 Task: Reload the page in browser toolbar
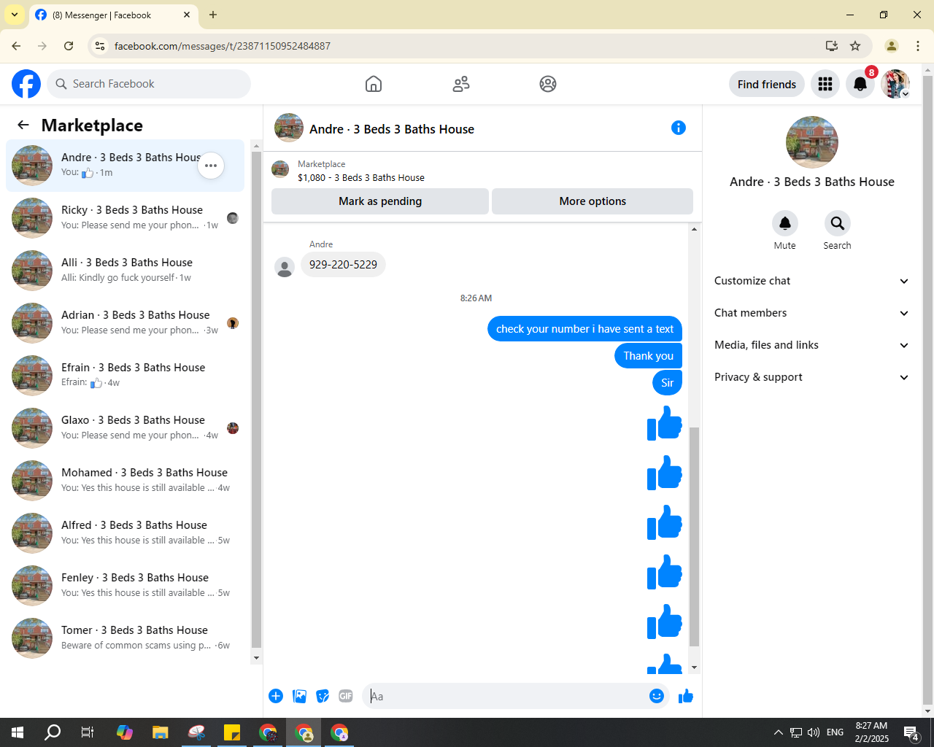[x=69, y=46]
